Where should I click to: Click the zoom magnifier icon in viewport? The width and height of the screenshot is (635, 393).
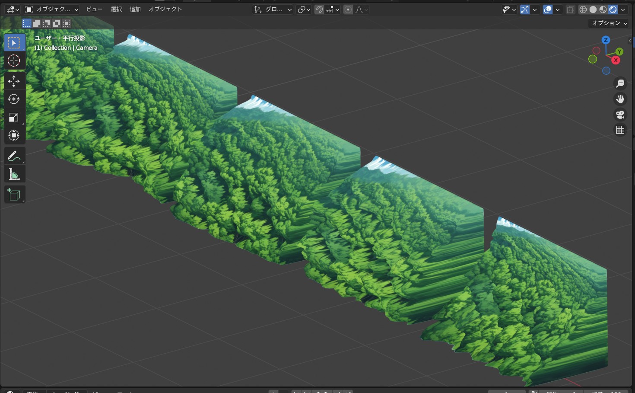620,83
